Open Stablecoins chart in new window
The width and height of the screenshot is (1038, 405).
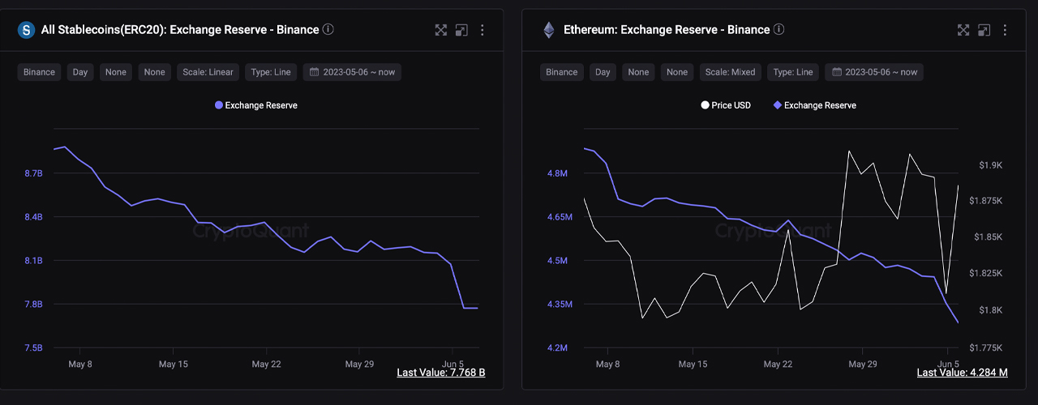coord(461,30)
